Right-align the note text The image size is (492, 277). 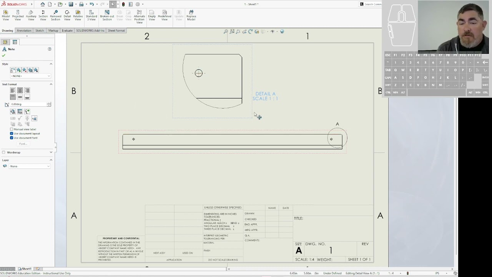(27, 90)
